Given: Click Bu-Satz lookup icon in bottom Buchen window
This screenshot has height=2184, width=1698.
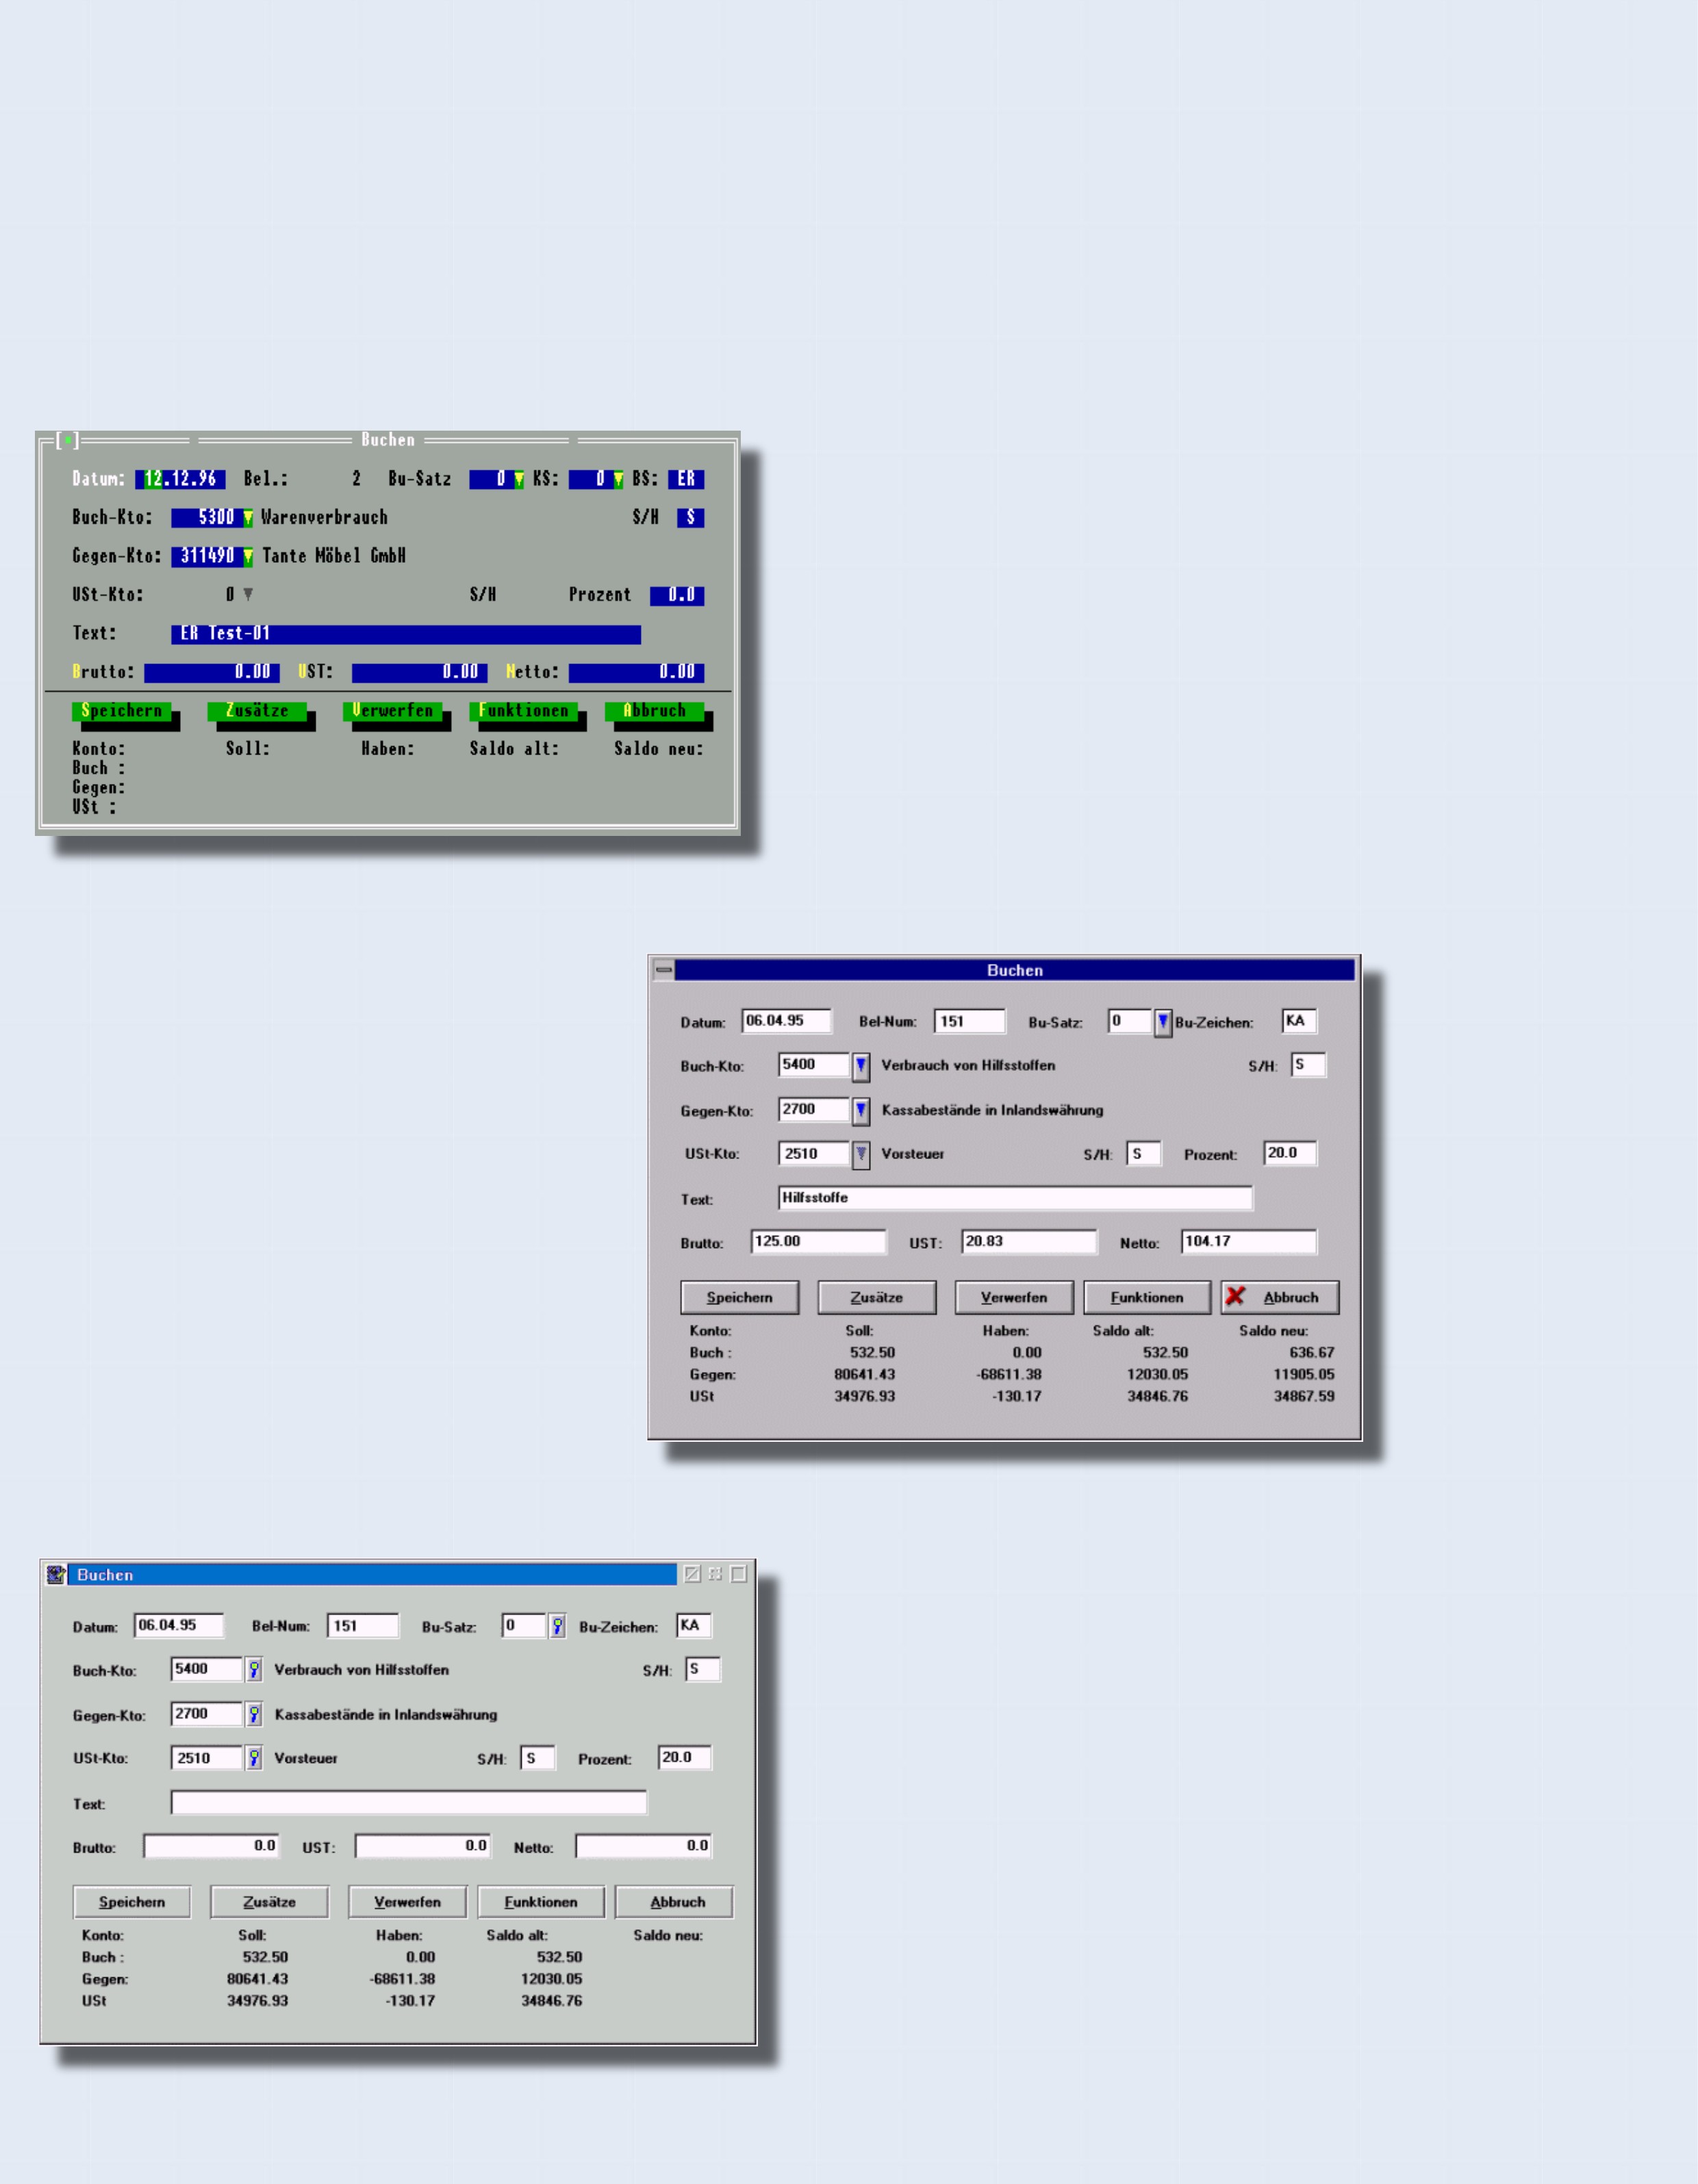Looking at the screenshot, I should (x=557, y=1626).
